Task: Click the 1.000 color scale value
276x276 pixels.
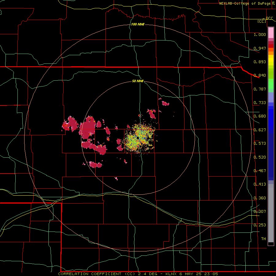Action: pos(260,34)
